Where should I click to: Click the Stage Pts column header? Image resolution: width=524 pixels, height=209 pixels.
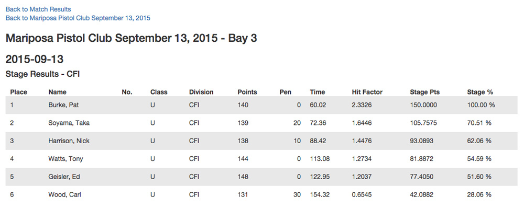coord(424,92)
